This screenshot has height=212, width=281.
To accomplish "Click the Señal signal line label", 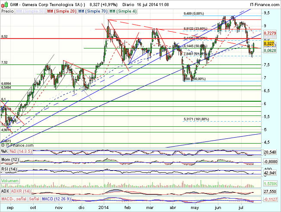I will coord(34,199).
